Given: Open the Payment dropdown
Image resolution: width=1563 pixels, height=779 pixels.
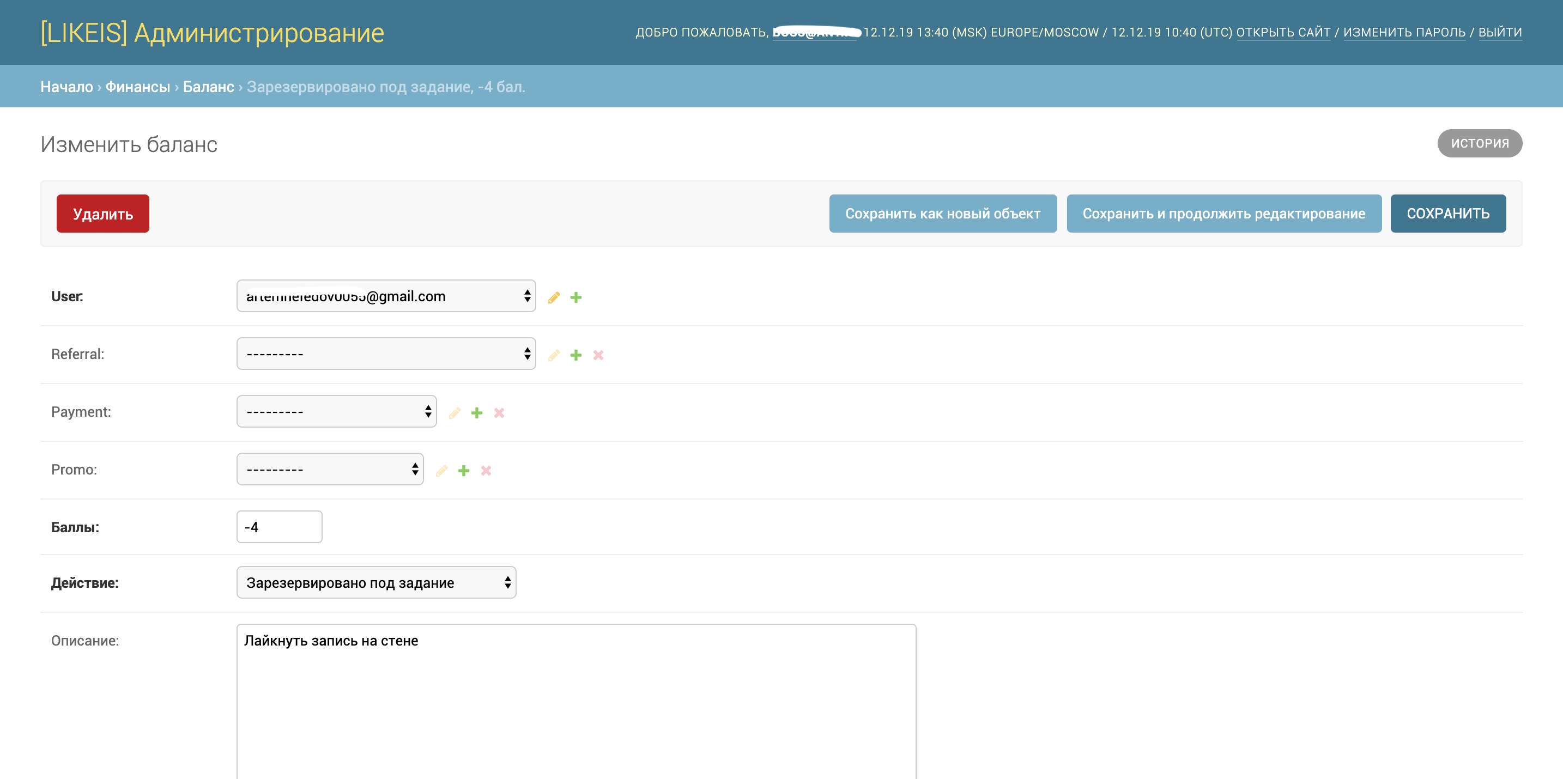Looking at the screenshot, I should 336,411.
